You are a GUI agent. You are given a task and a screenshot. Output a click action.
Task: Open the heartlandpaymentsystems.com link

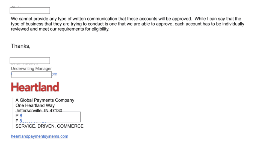[40, 136]
